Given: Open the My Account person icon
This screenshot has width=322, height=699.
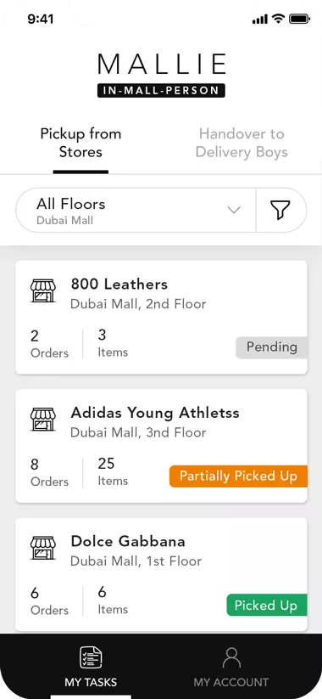Looking at the screenshot, I should pyautogui.click(x=231, y=658).
